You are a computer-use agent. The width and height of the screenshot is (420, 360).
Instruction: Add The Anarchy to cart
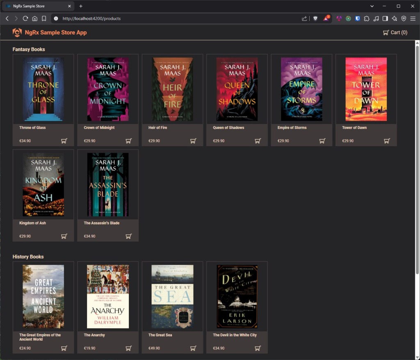point(128,348)
